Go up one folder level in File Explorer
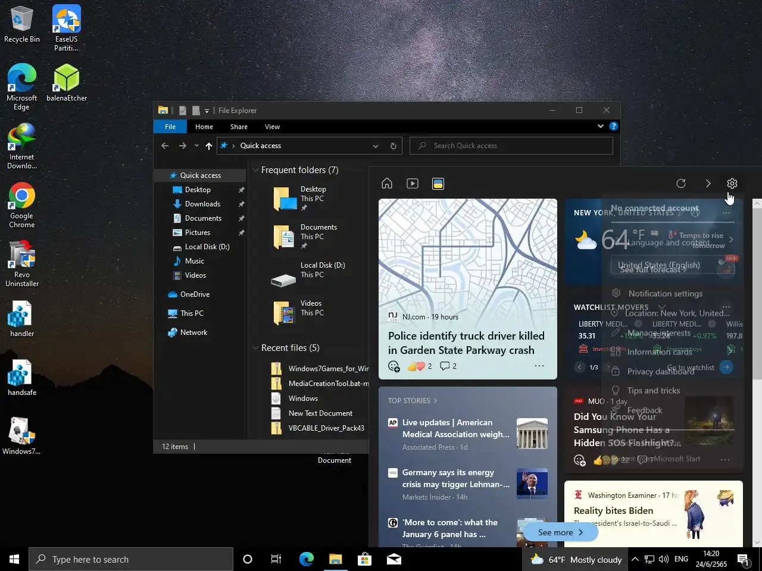The image size is (762, 571). (208, 146)
